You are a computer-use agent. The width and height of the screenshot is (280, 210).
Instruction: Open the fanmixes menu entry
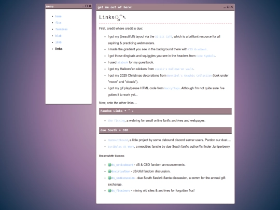point(61,29)
